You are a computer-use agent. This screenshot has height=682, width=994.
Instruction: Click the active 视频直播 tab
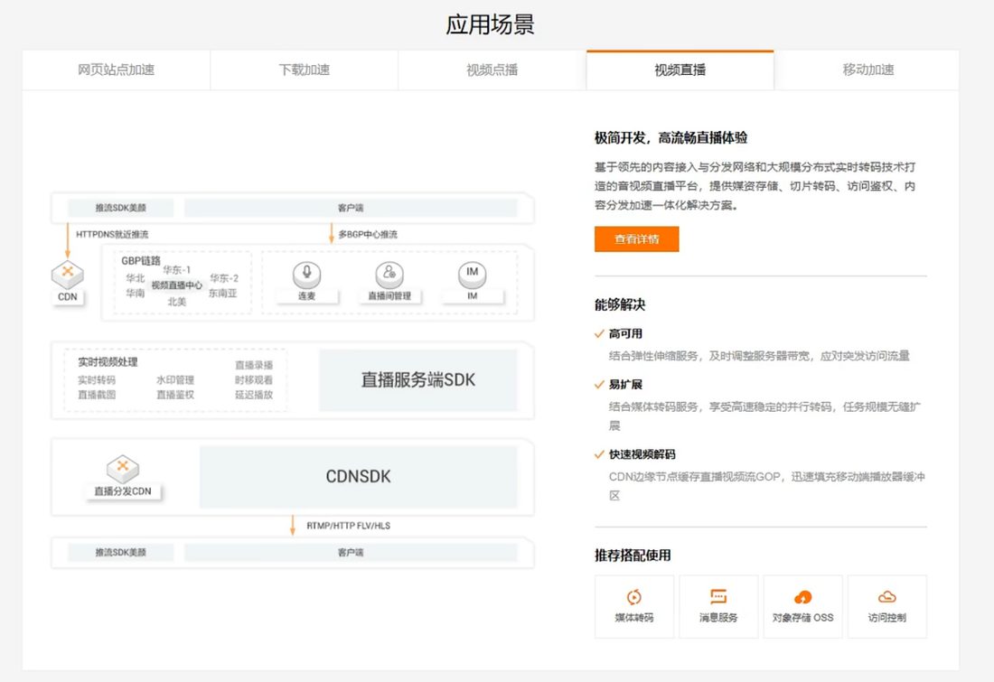click(x=680, y=70)
